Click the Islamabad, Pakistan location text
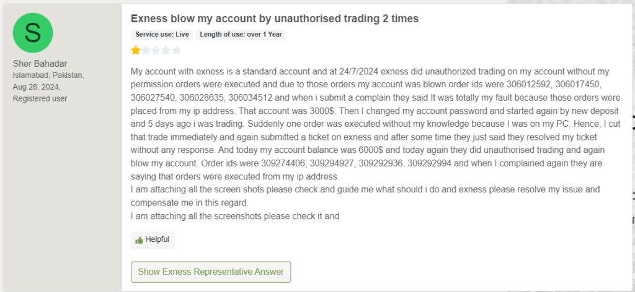 48,75
